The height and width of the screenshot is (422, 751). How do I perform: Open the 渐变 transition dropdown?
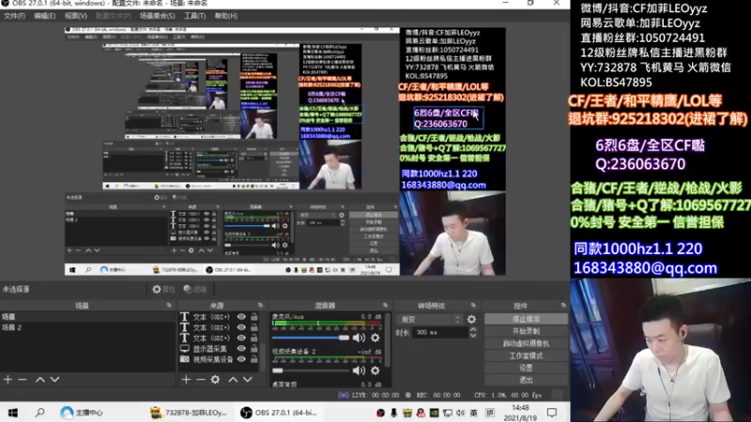click(430, 319)
